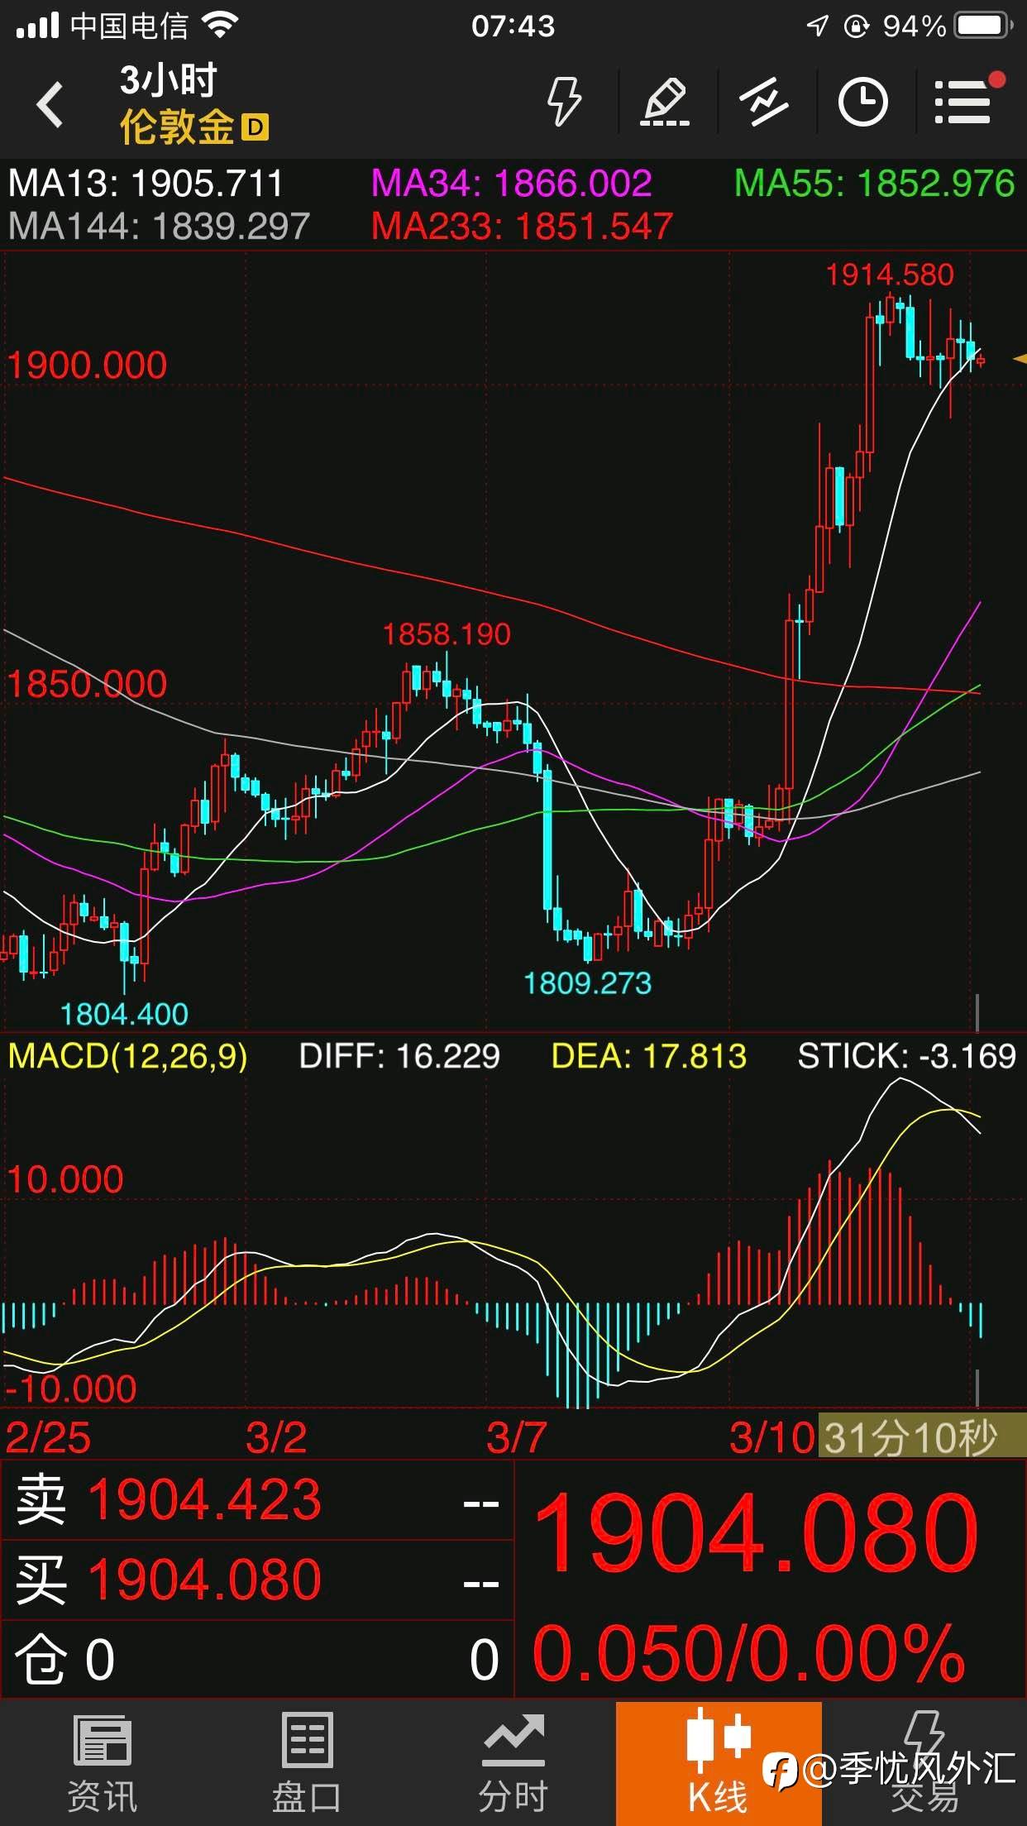Tap the large 1904.080 current price
The width and height of the screenshot is (1027, 1826).
[x=757, y=1532]
